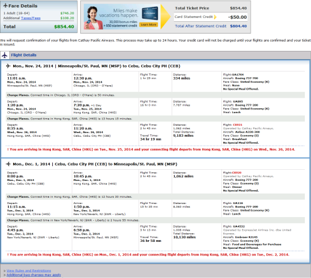Click the 1 Adult fare $746.20

pos(67,13)
